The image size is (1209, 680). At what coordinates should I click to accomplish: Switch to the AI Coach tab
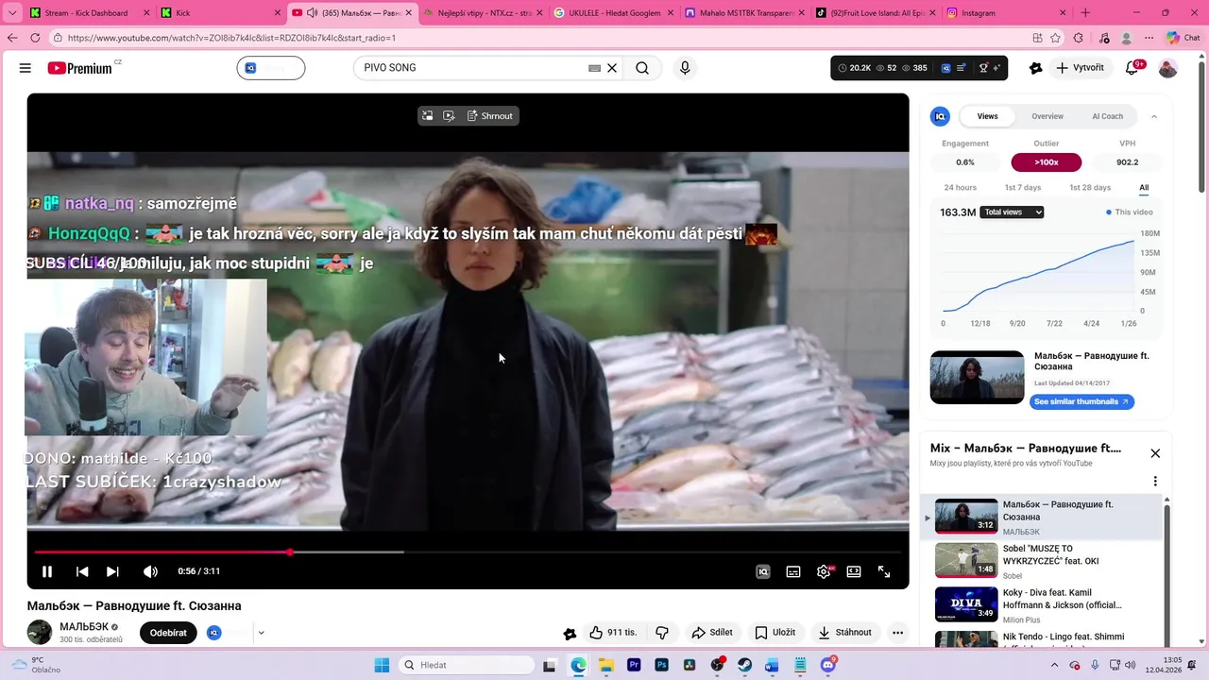coord(1107,116)
